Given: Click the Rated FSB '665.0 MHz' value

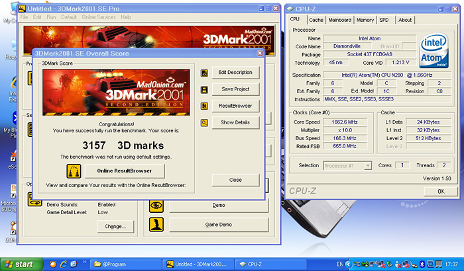Looking at the screenshot, I should [345, 146].
